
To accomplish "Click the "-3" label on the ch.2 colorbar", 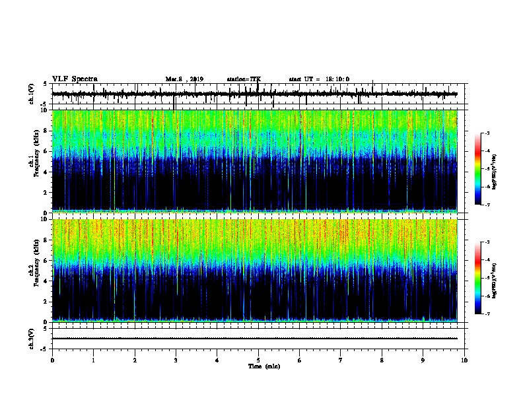I will pos(487,242).
